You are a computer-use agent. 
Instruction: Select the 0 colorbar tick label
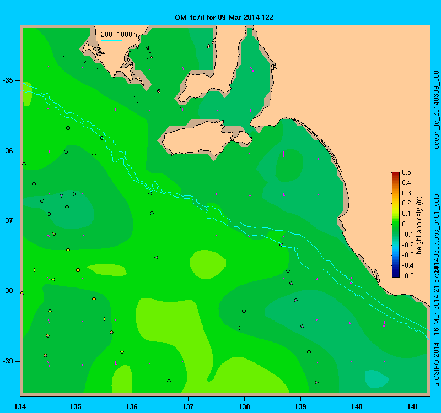click(404, 224)
